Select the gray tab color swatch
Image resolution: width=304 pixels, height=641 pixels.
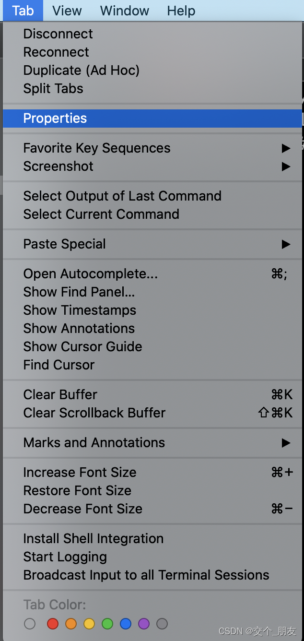coord(162,624)
